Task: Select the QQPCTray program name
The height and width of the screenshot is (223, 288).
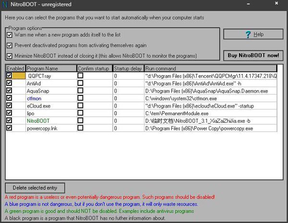Action: (x=39, y=76)
